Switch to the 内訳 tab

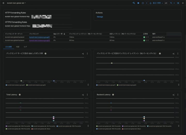[18, 47]
